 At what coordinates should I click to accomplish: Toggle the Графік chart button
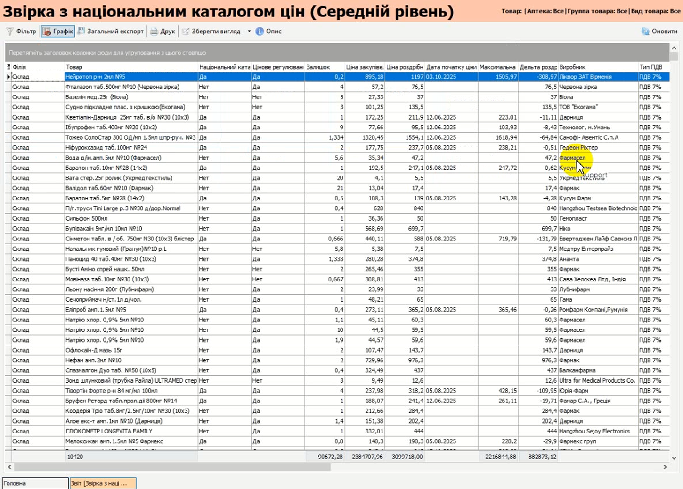pyautogui.click(x=47, y=32)
